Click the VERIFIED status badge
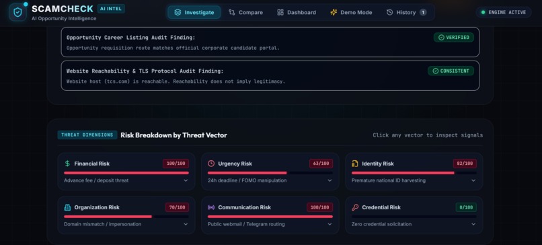This screenshot has height=245, width=542. [454, 38]
